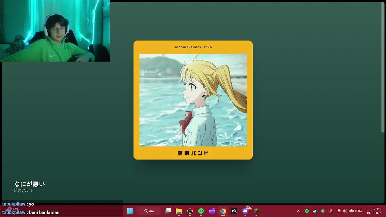Open the purple clapper app on taskbar
Image resolution: width=386 pixels, height=217 pixels.
pos(212,211)
